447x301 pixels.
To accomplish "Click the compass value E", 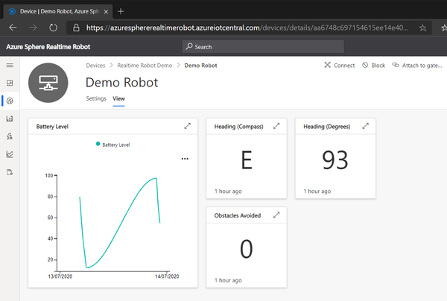I will [247, 160].
